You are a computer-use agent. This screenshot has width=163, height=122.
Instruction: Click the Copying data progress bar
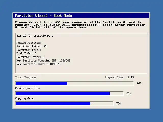[x=64, y=104]
